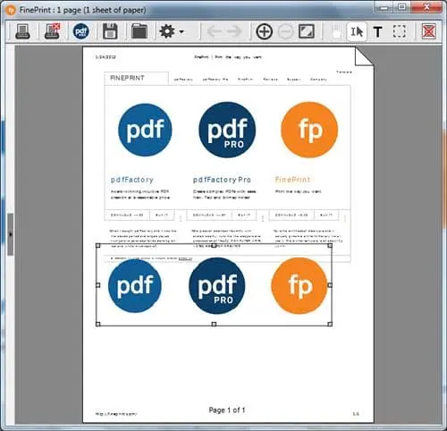This screenshot has height=431, width=447.
Task: Click the upper orange fp circle logo
Action: click(309, 130)
